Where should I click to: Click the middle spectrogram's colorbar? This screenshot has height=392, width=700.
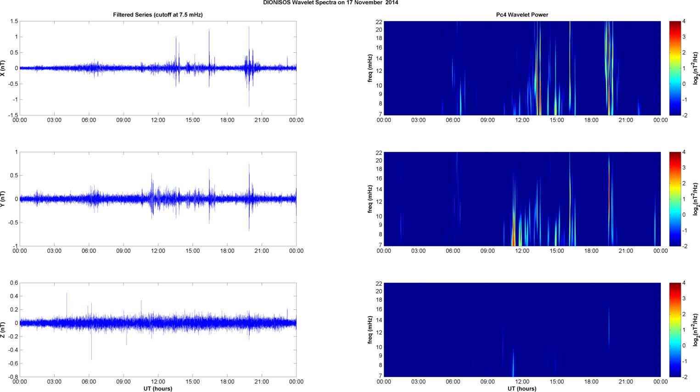click(x=675, y=199)
